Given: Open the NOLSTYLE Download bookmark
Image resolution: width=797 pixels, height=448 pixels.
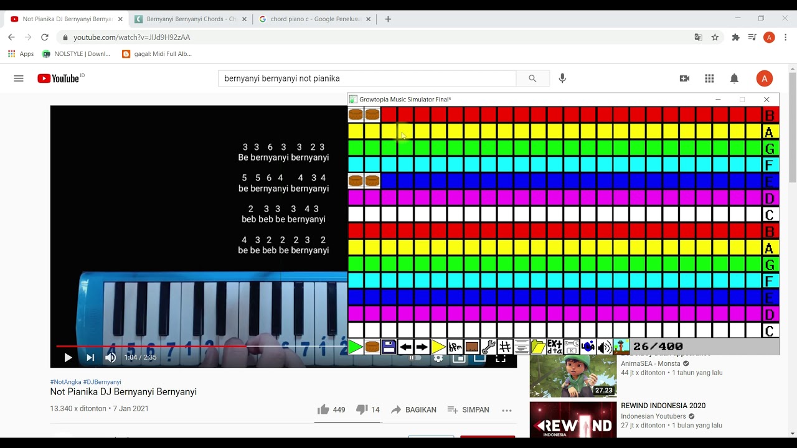Looking at the screenshot, I should 76,54.
